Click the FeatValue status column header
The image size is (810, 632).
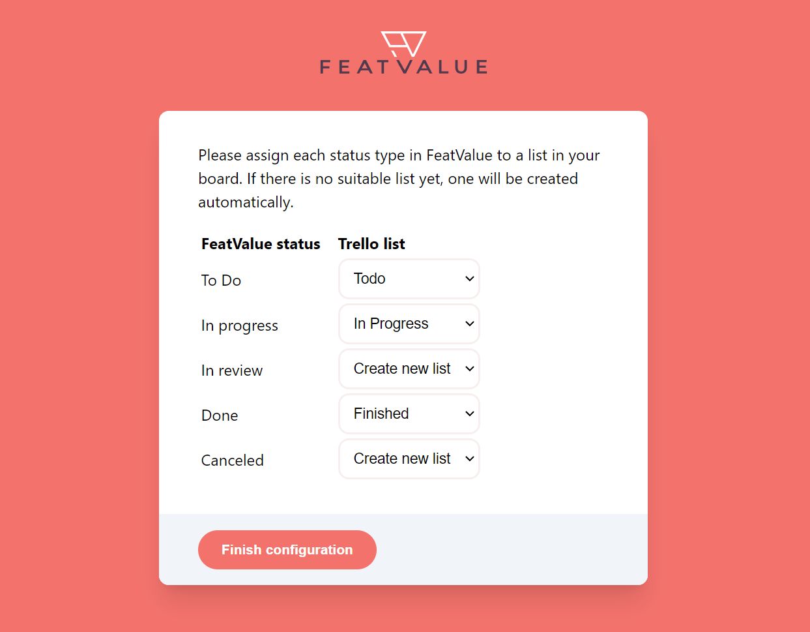coord(261,244)
